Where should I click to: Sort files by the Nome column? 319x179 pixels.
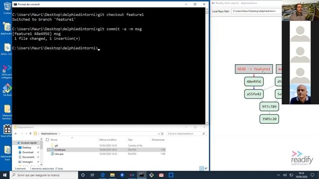click(x=54, y=140)
